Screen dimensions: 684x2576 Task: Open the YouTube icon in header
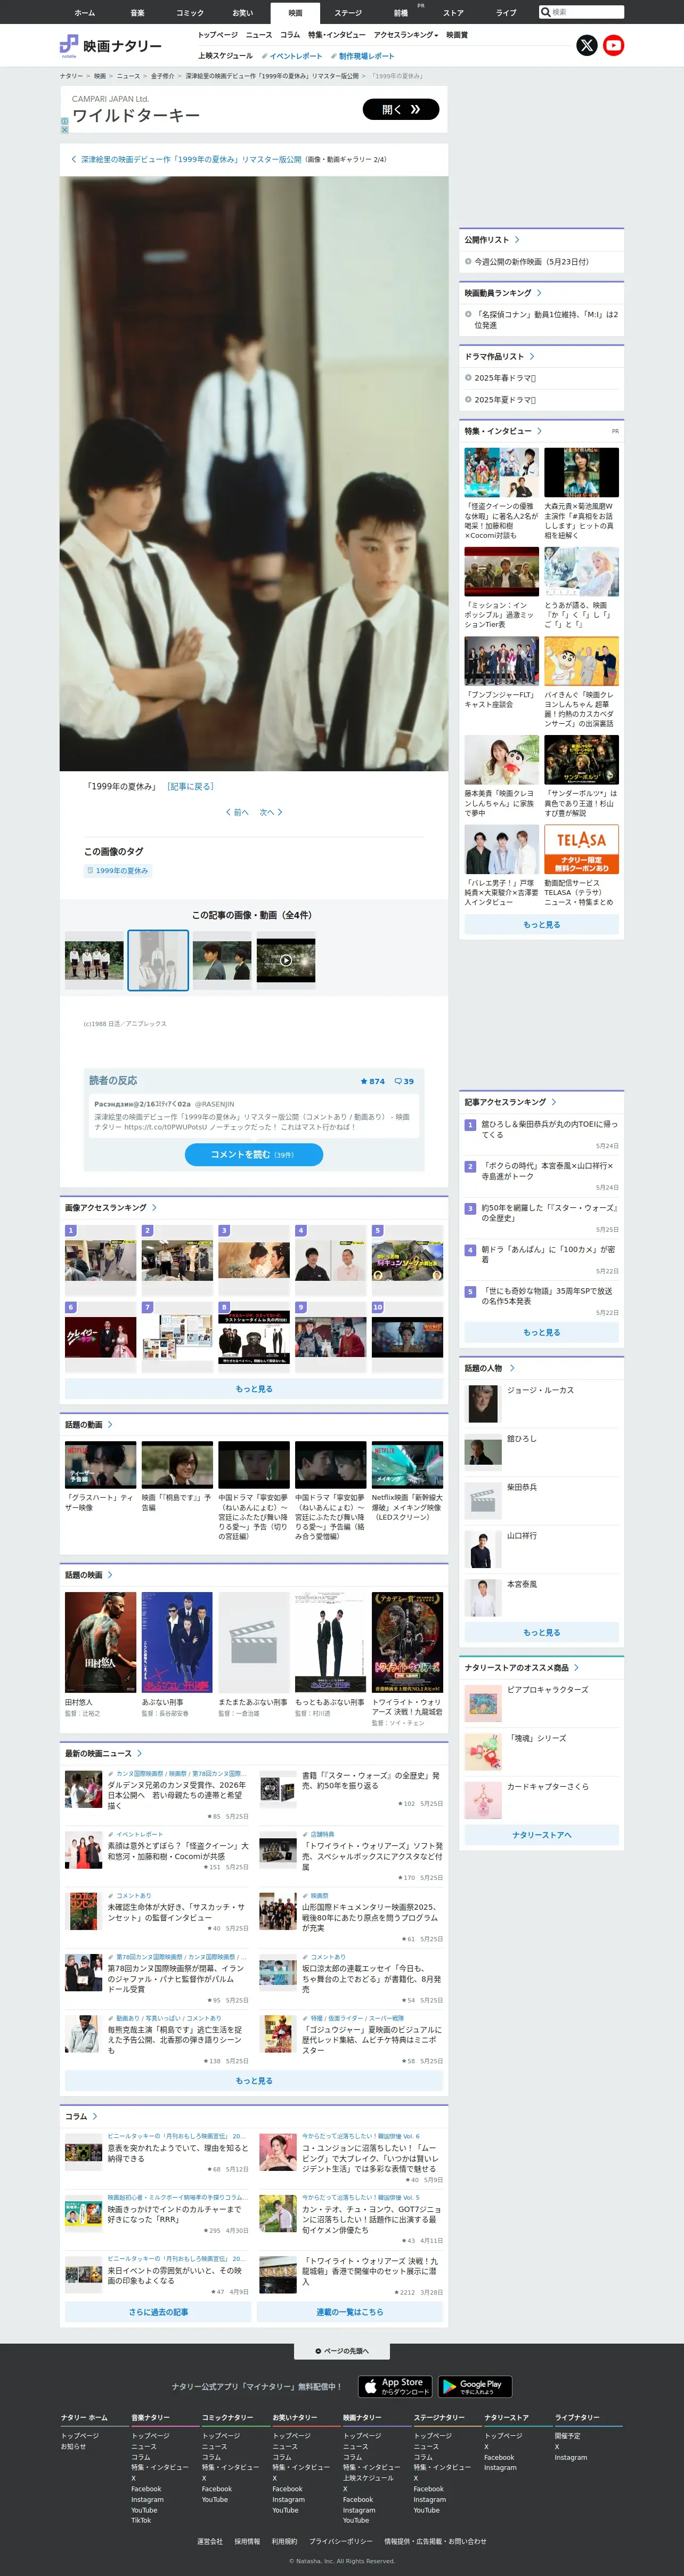click(x=614, y=45)
